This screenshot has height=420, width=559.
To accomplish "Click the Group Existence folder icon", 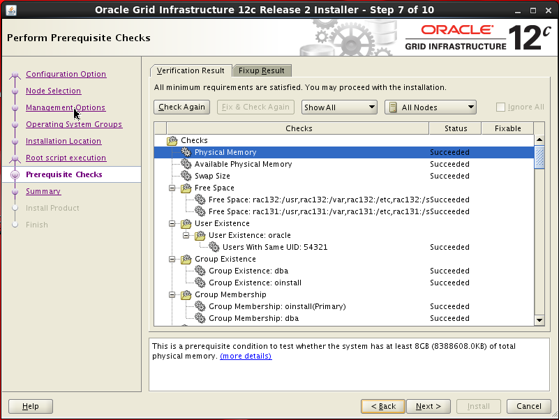I will tap(186, 260).
